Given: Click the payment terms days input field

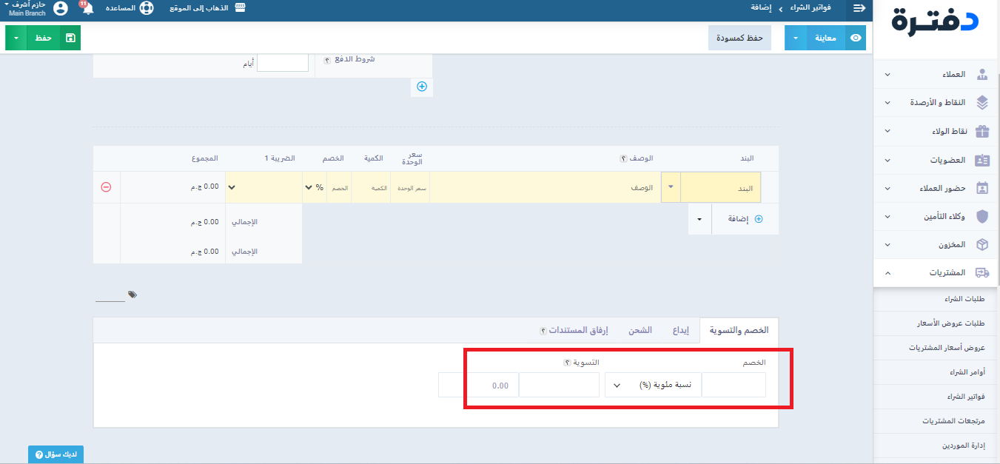Looking at the screenshot, I should coord(283,63).
